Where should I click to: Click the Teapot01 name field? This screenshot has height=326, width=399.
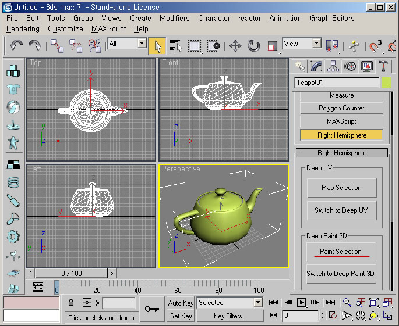pyautogui.click(x=337, y=83)
